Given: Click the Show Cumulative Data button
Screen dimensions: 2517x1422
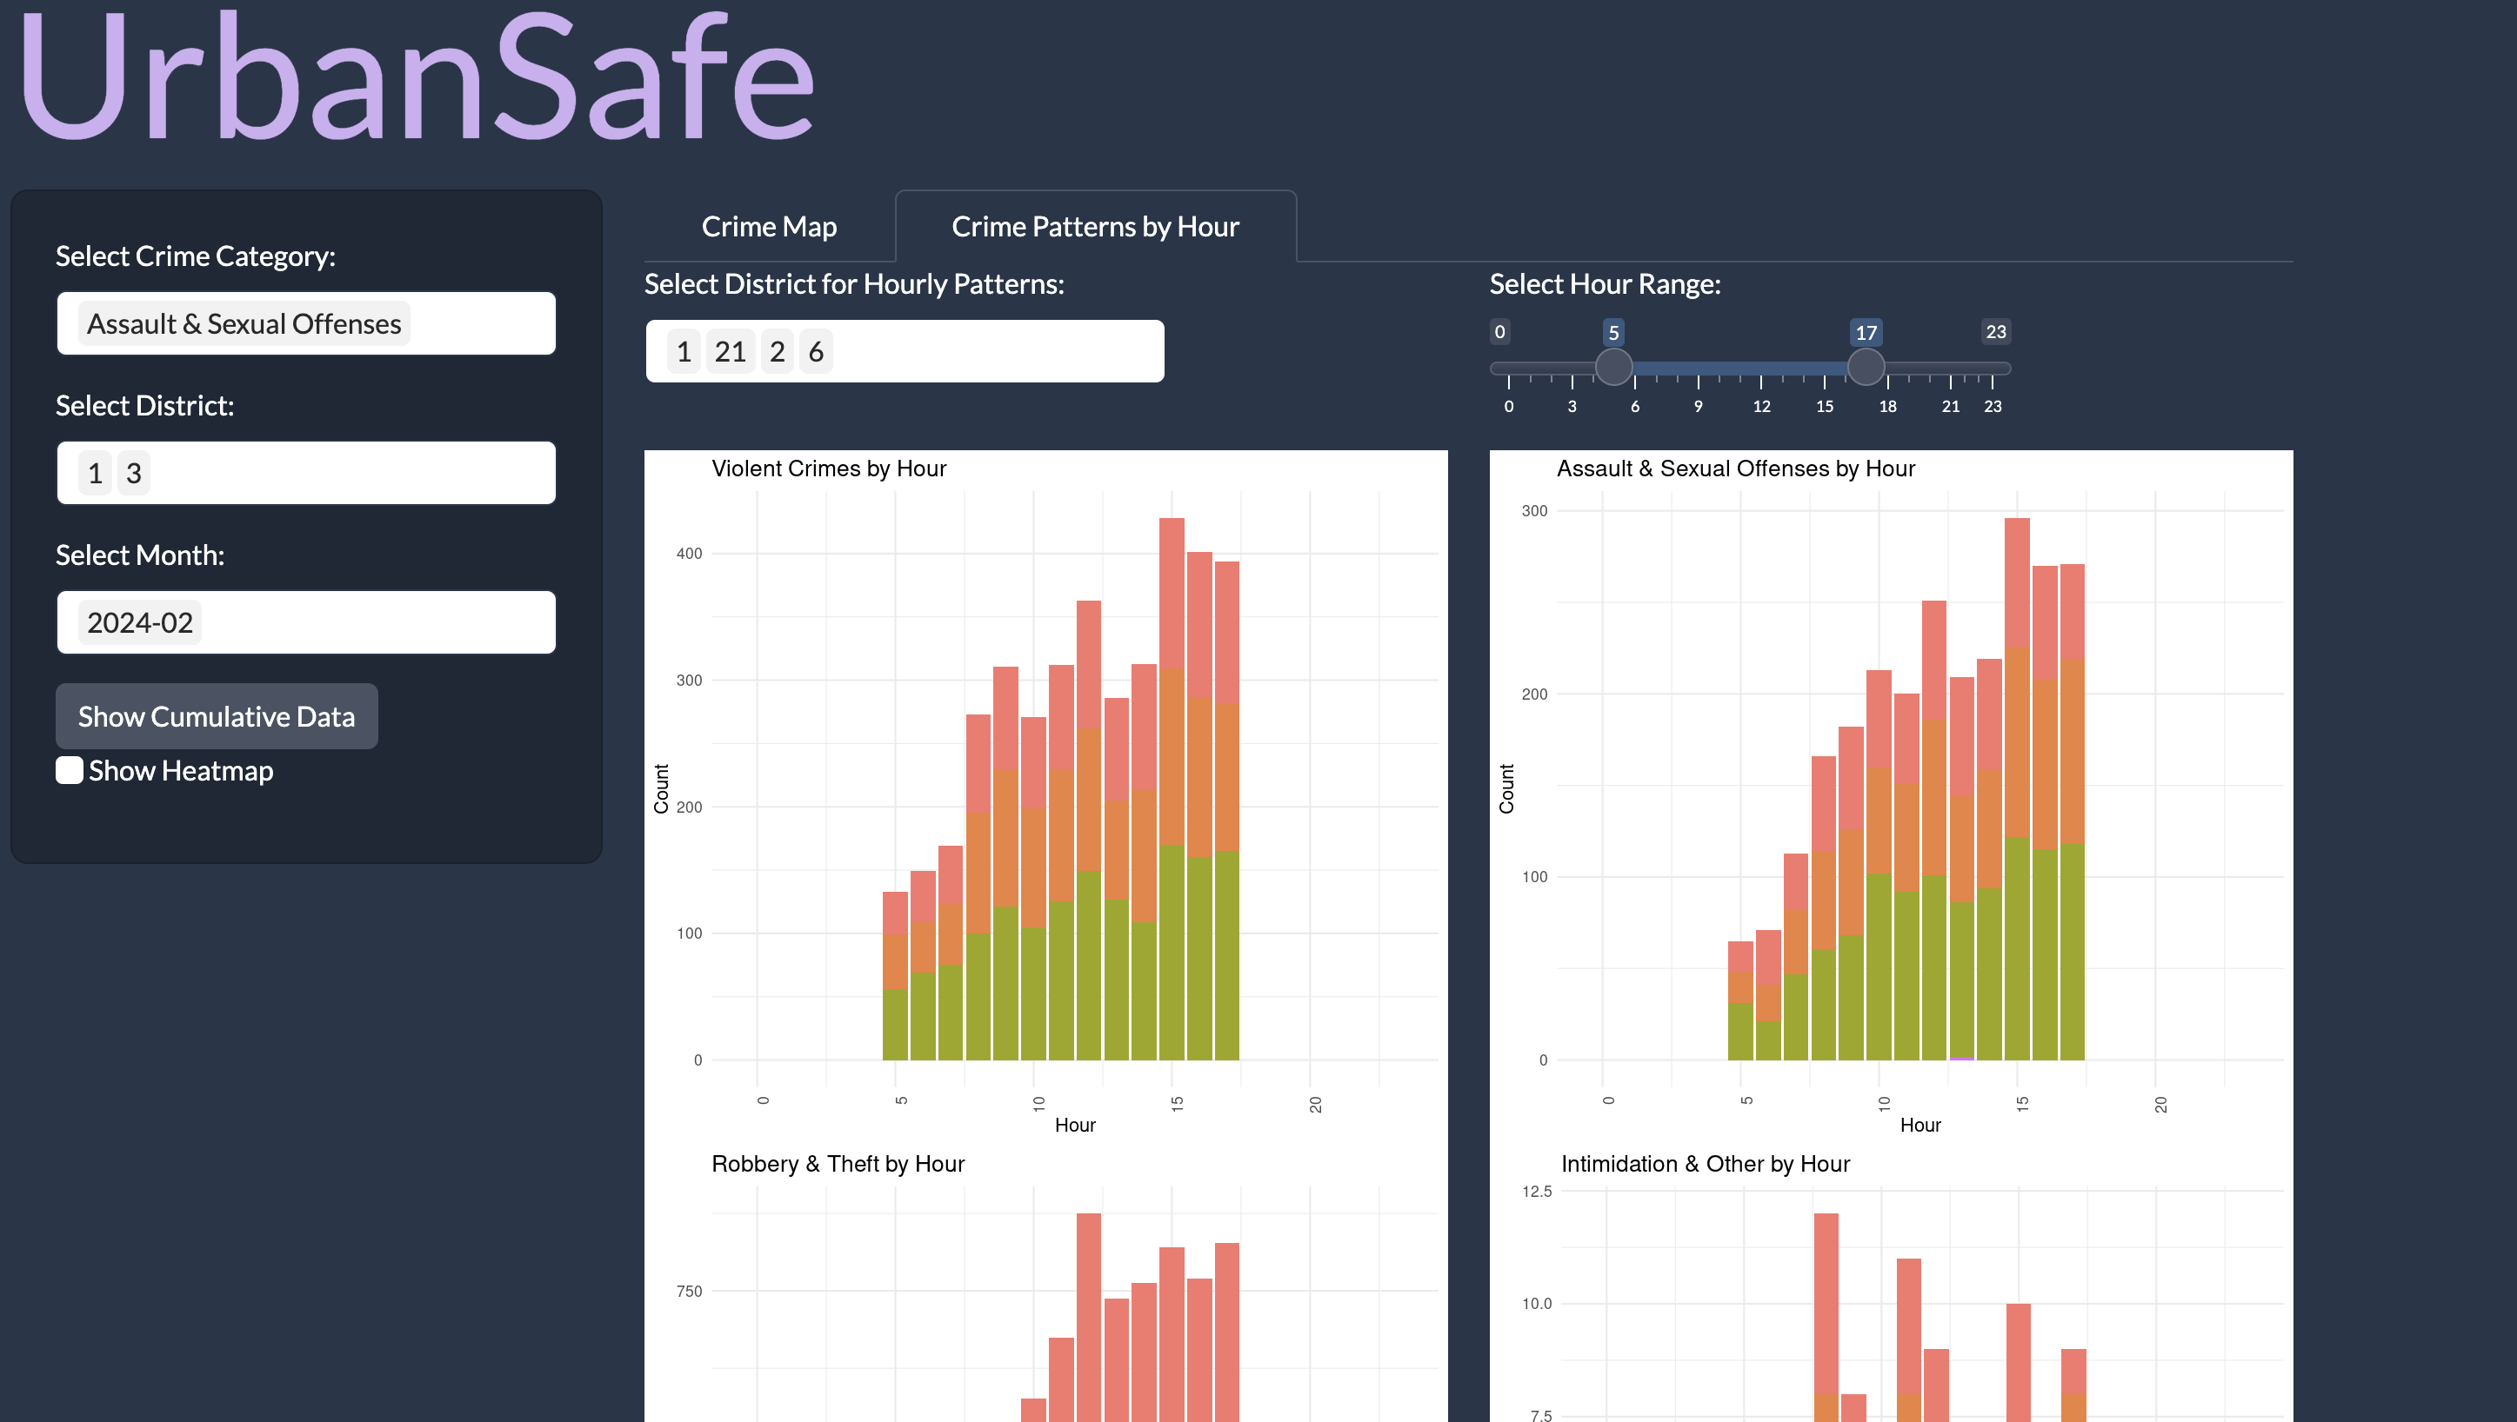Looking at the screenshot, I should pyautogui.click(x=216, y=716).
